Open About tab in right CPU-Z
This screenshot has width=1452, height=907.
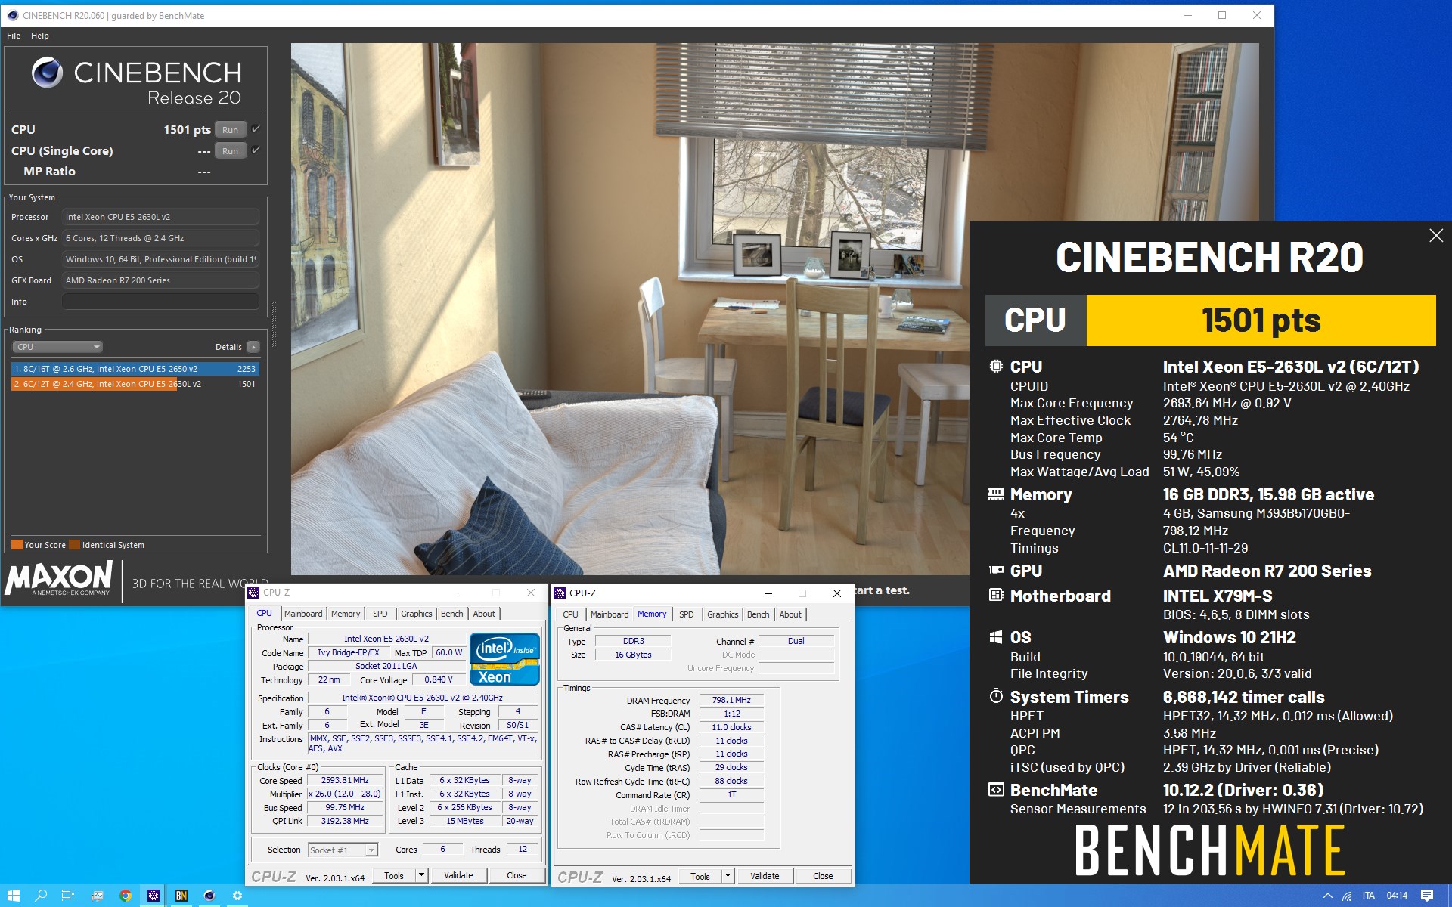pos(790,614)
